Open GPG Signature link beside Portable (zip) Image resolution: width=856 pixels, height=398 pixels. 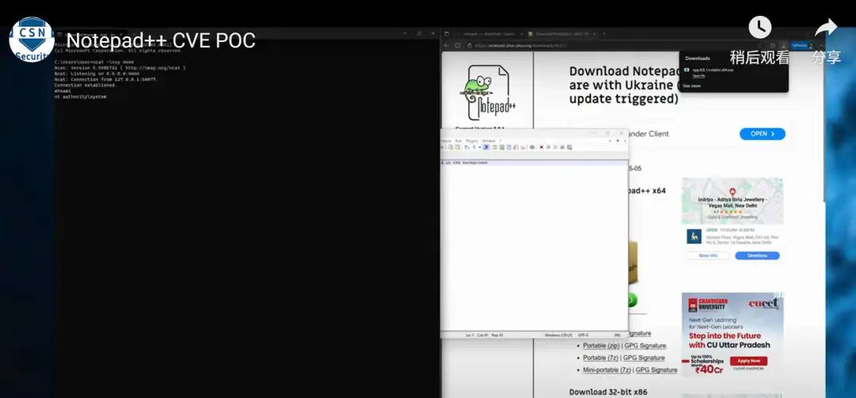[x=645, y=346]
